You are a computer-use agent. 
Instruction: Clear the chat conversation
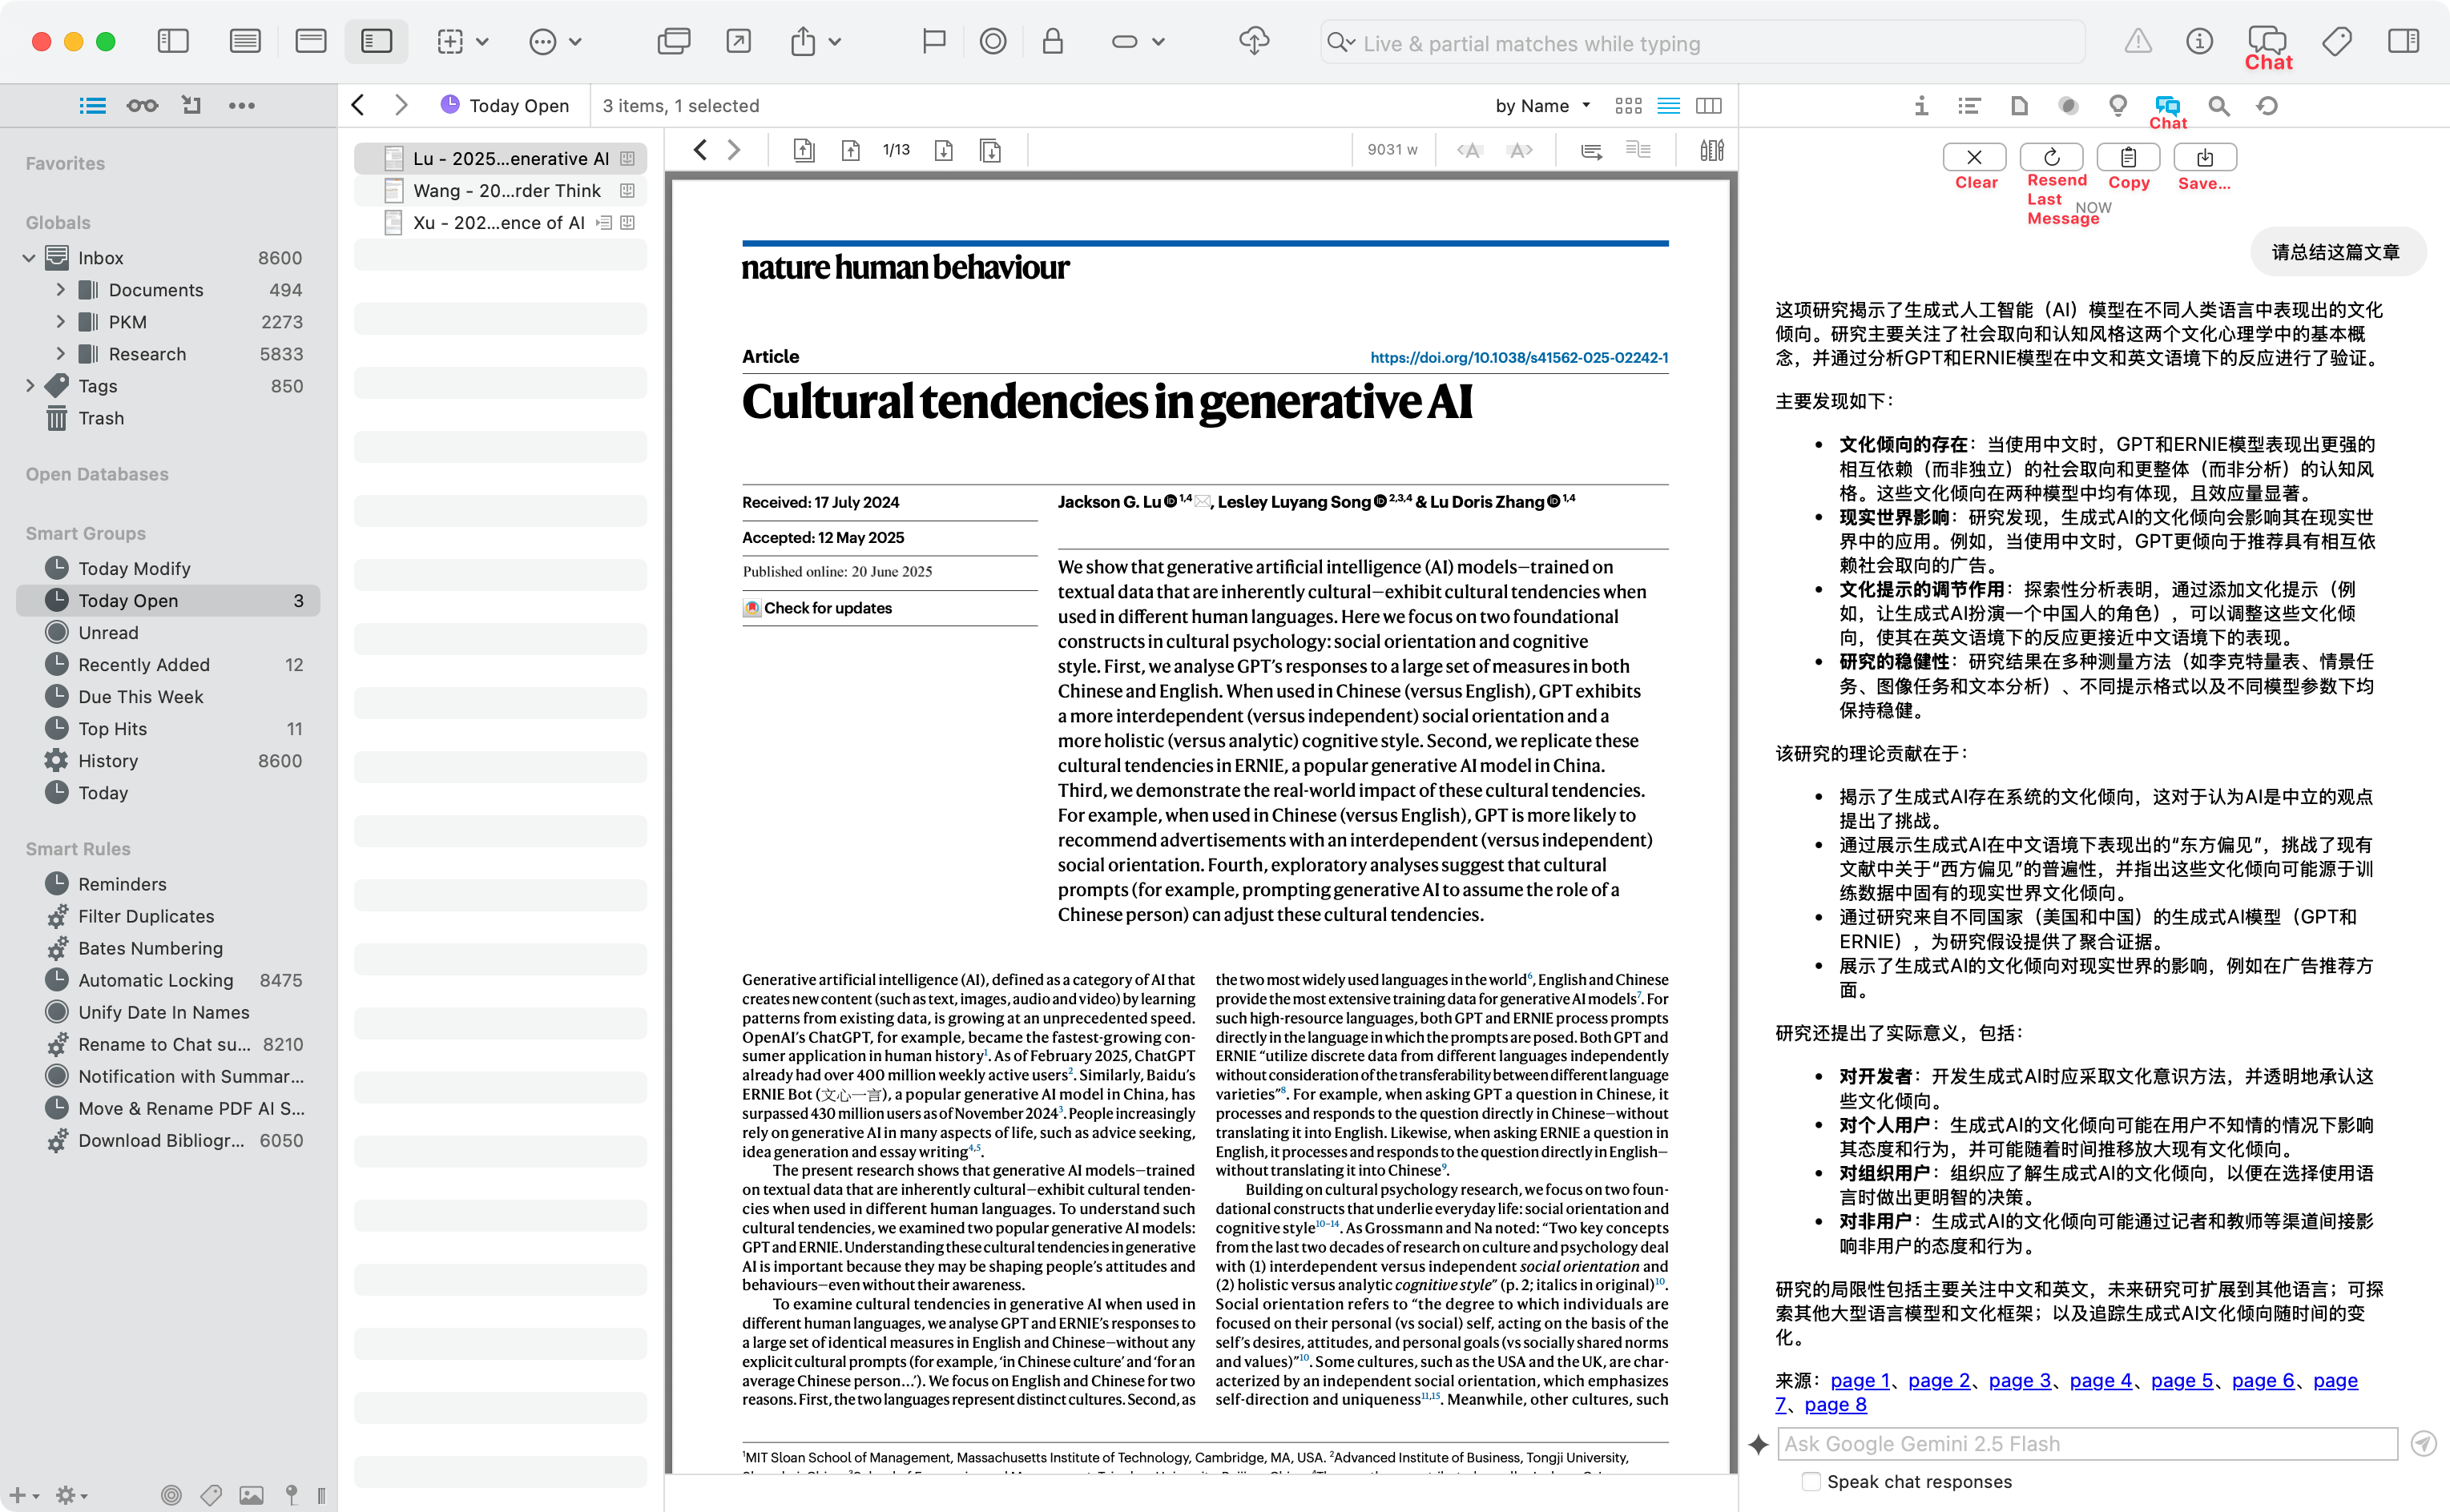[1975, 158]
